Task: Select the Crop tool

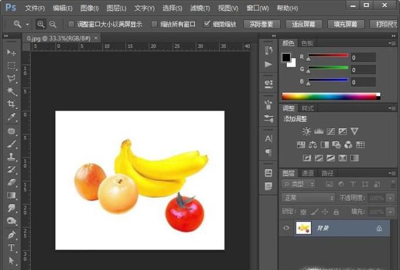Action: 11,104
